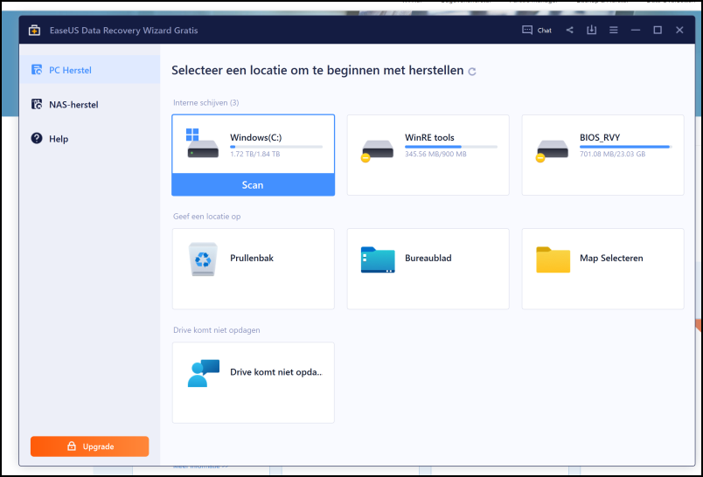
Task: Choose the Map Selecteren label
Action: [611, 258]
